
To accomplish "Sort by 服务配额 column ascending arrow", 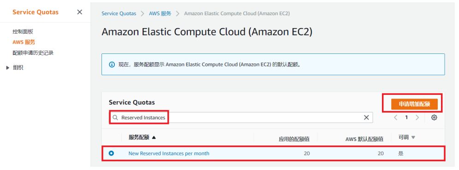I will pyautogui.click(x=154, y=138).
